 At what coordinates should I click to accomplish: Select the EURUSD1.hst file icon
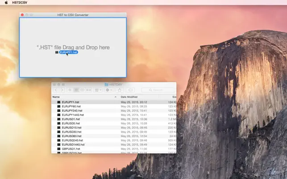click(58, 119)
